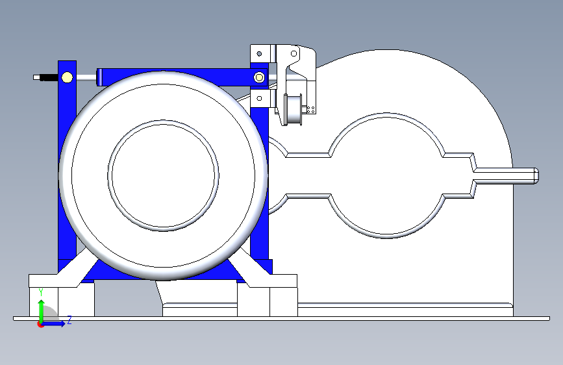The height and width of the screenshot is (365, 563).
Task: Select the yellow pin on the left blue post
Action: [67, 77]
